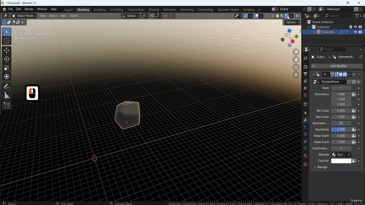365x205 pixels.
Task: Toggle X-ray mode
Action: (x=267, y=16)
